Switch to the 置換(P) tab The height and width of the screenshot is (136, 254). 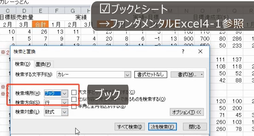(x=43, y=64)
